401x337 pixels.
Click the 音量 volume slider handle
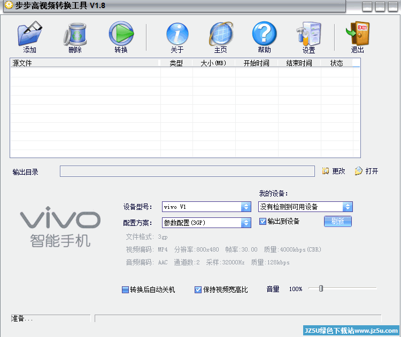[321, 288]
